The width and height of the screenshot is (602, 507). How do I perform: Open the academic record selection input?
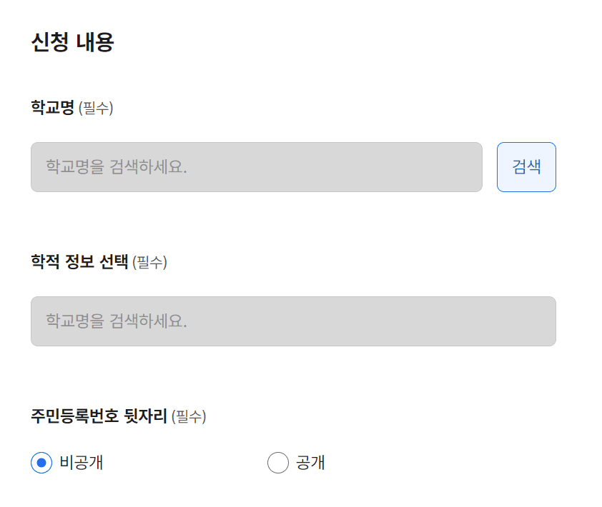(x=293, y=321)
